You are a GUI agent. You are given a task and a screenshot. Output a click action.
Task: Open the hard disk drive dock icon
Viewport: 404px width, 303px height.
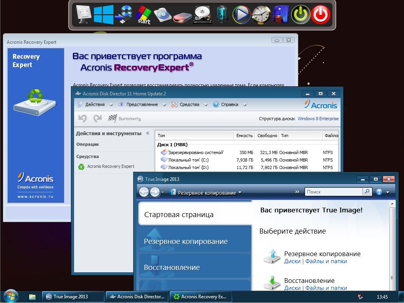[203, 15]
